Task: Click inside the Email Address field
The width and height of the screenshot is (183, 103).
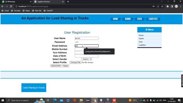Action: click(x=87, y=46)
